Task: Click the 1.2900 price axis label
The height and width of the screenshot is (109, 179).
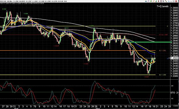Action: [x=174, y=8]
